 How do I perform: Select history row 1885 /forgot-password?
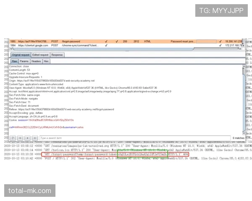click(126, 41)
